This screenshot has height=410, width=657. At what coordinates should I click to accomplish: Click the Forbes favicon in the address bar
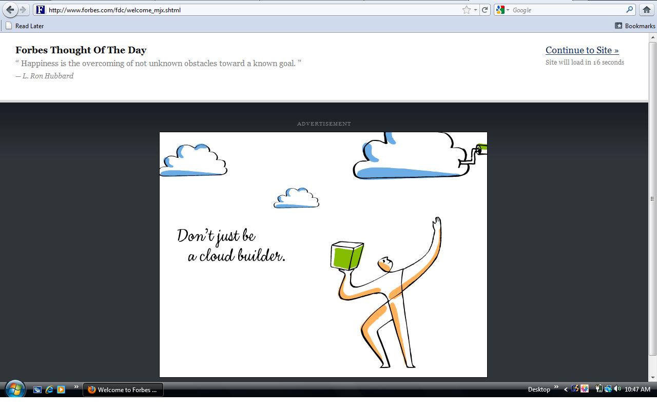click(41, 10)
